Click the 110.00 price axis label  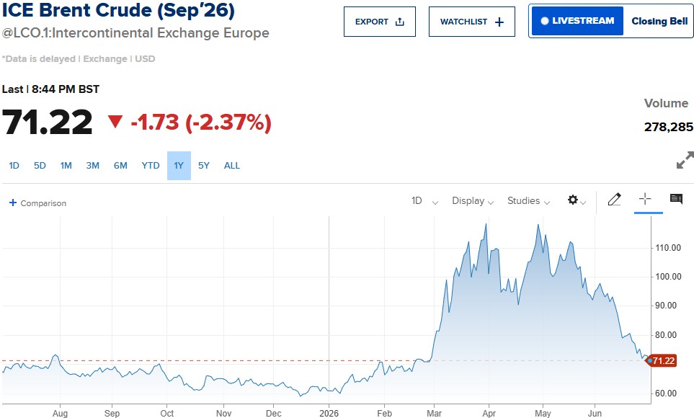pyautogui.click(x=668, y=248)
